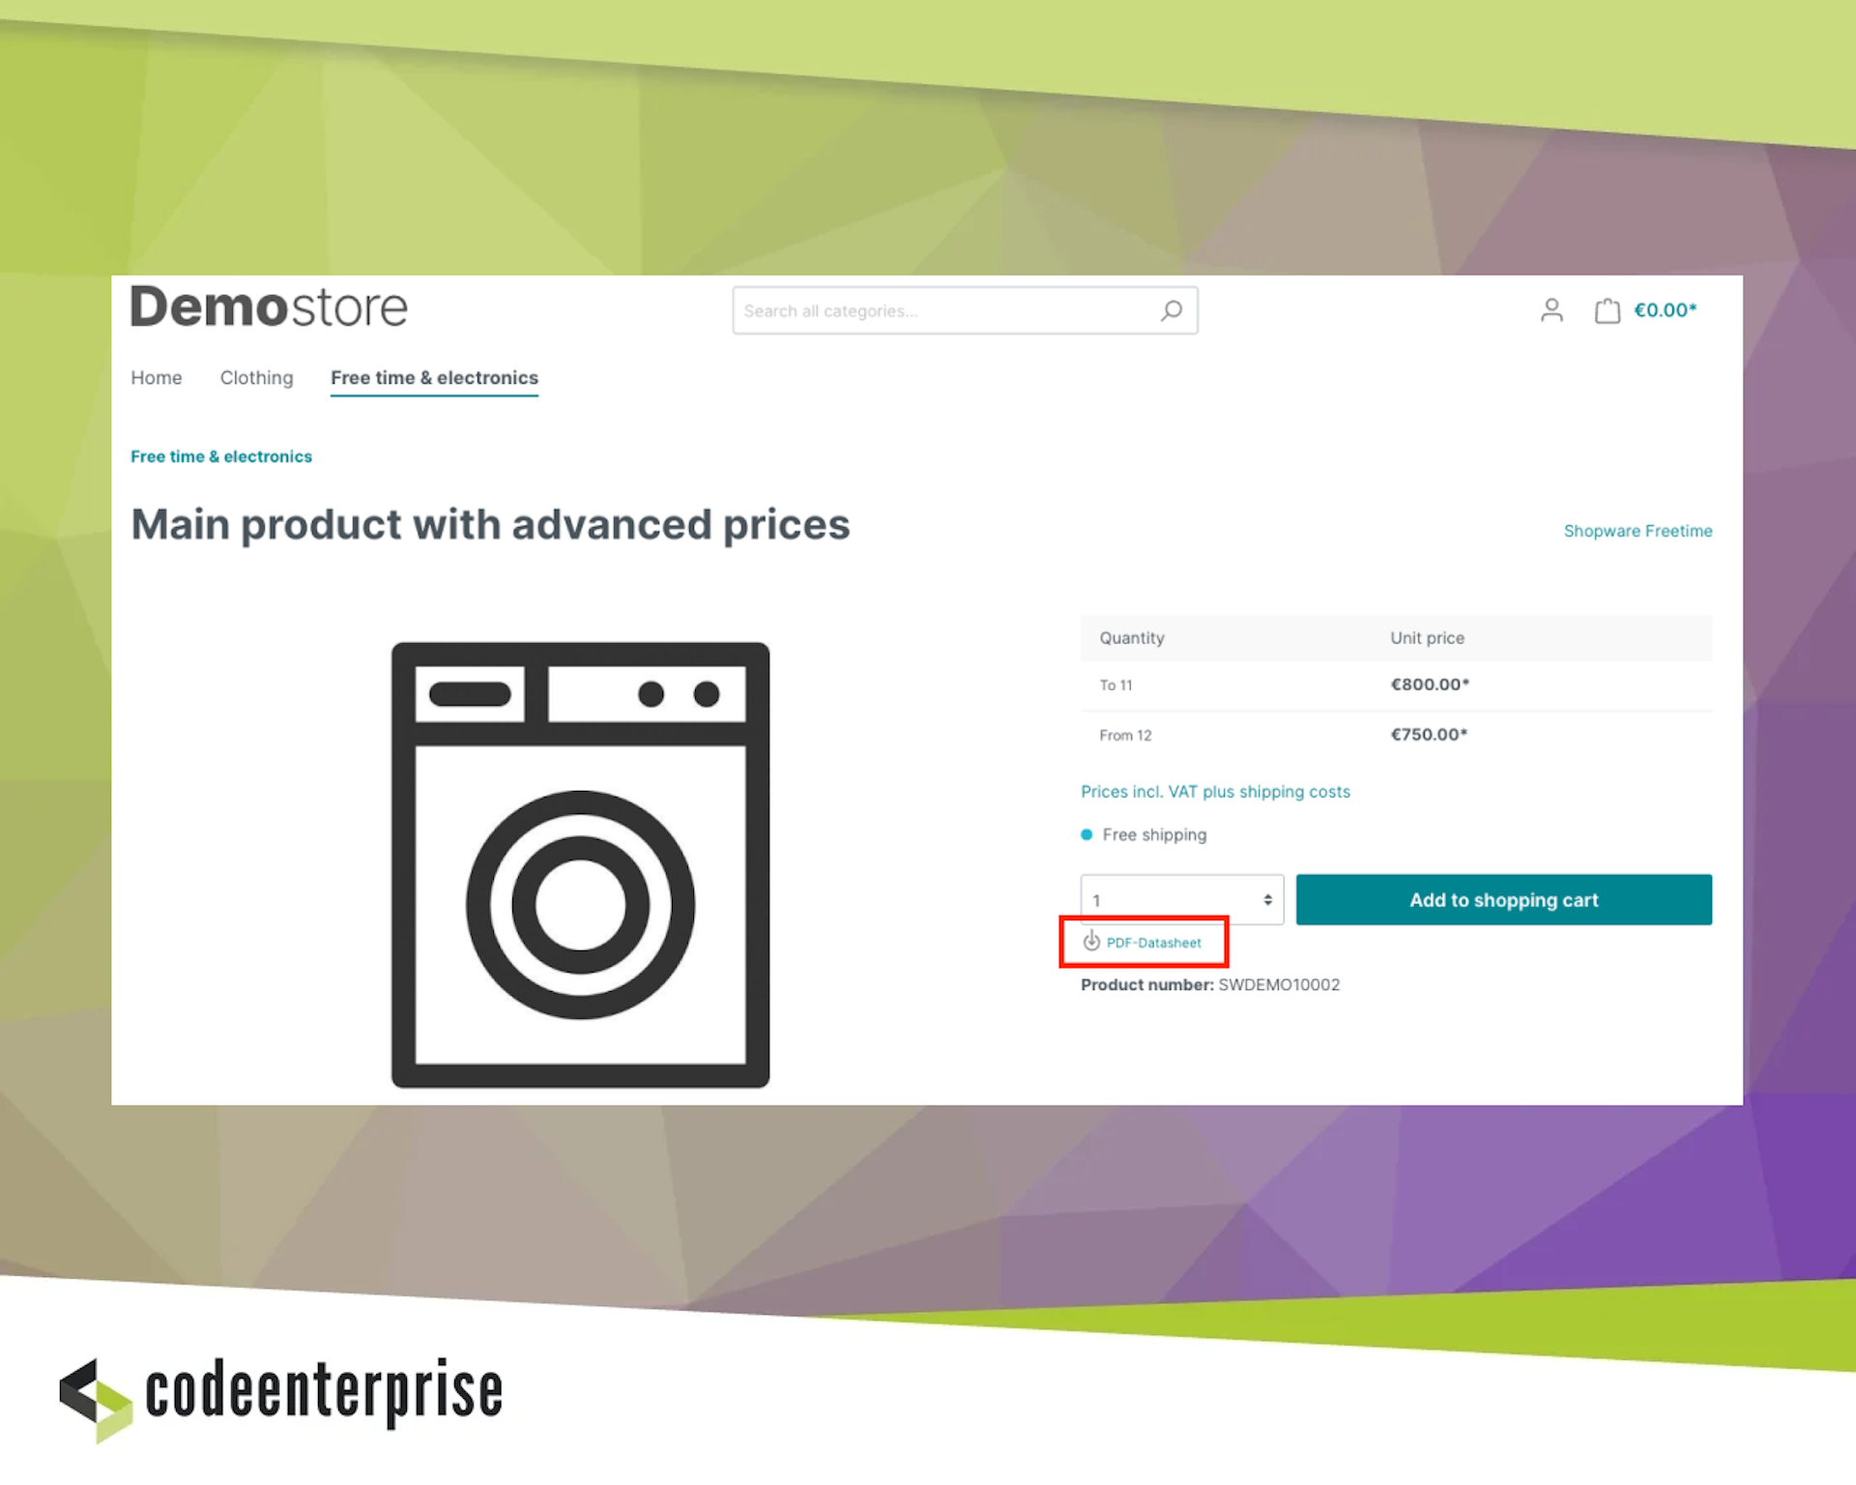Click the Add to shopping cart button
This screenshot has height=1485, width=1856.
[1501, 898]
